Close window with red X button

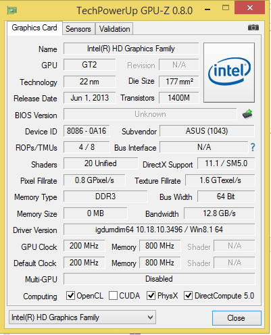point(249,8)
